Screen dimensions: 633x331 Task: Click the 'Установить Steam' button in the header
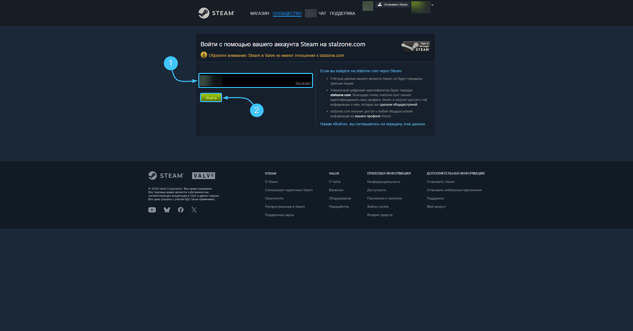[x=392, y=5]
